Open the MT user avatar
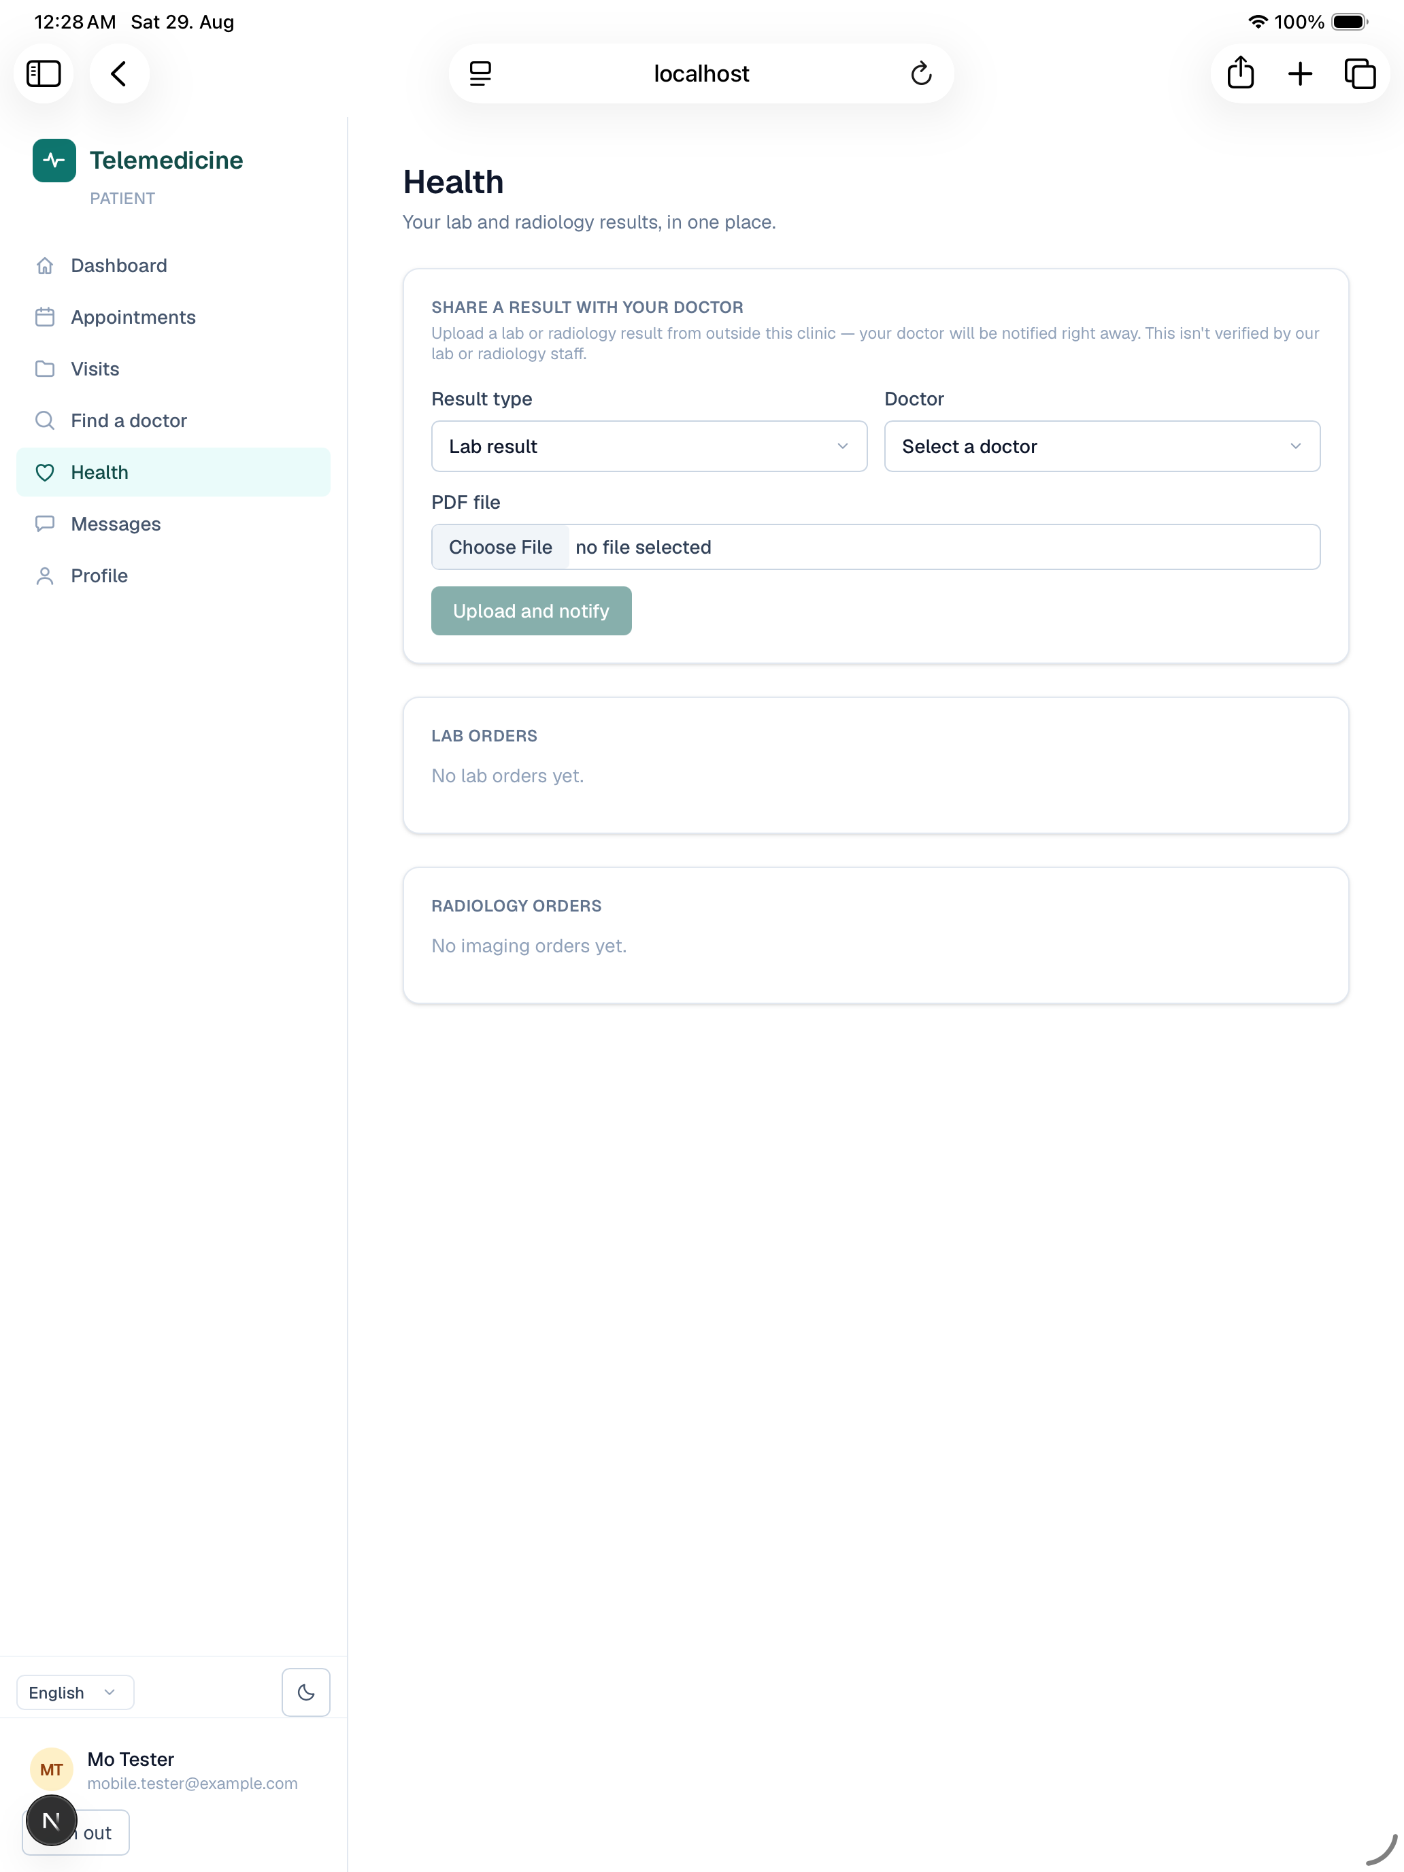Image resolution: width=1404 pixels, height=1872 pixels. coord(52,1769)
